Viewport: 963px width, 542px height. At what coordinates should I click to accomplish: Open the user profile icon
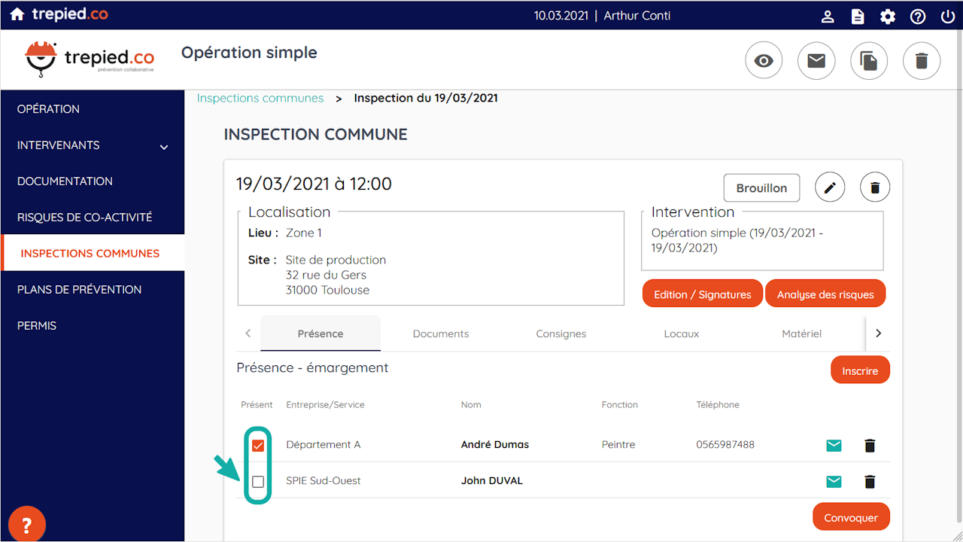(x=828, y=16)
